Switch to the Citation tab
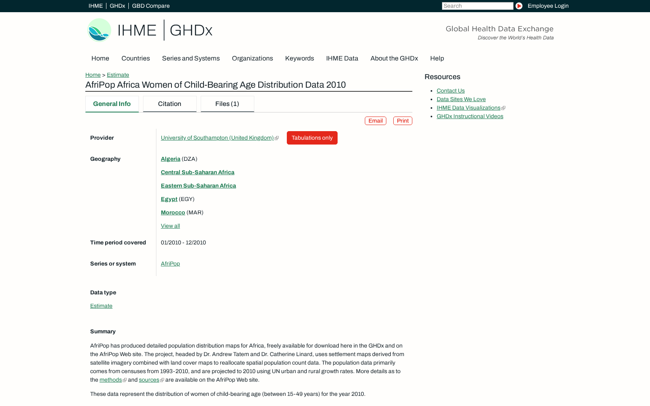This screenshot has height=406, width=650. (170, 104)
